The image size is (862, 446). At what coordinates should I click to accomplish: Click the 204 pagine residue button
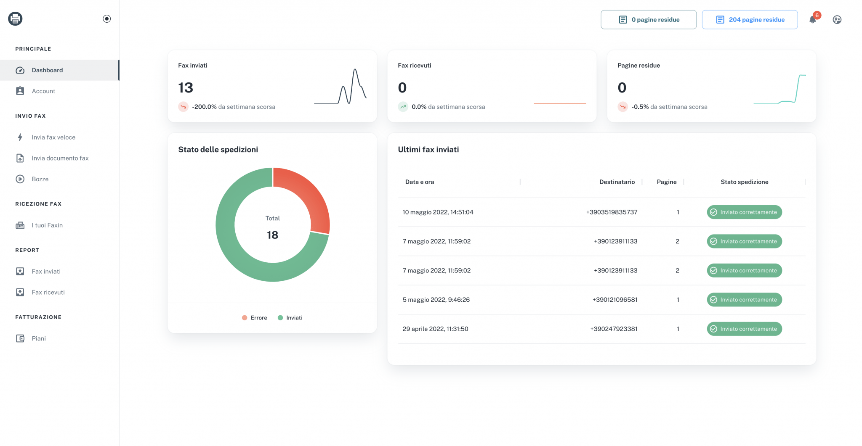(750, 20)
